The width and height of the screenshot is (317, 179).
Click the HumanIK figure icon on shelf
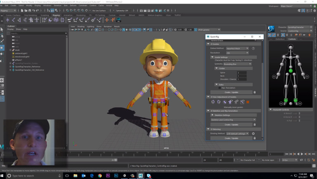point(37,20)
